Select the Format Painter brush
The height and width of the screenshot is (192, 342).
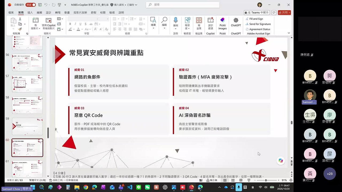[20, 29]
